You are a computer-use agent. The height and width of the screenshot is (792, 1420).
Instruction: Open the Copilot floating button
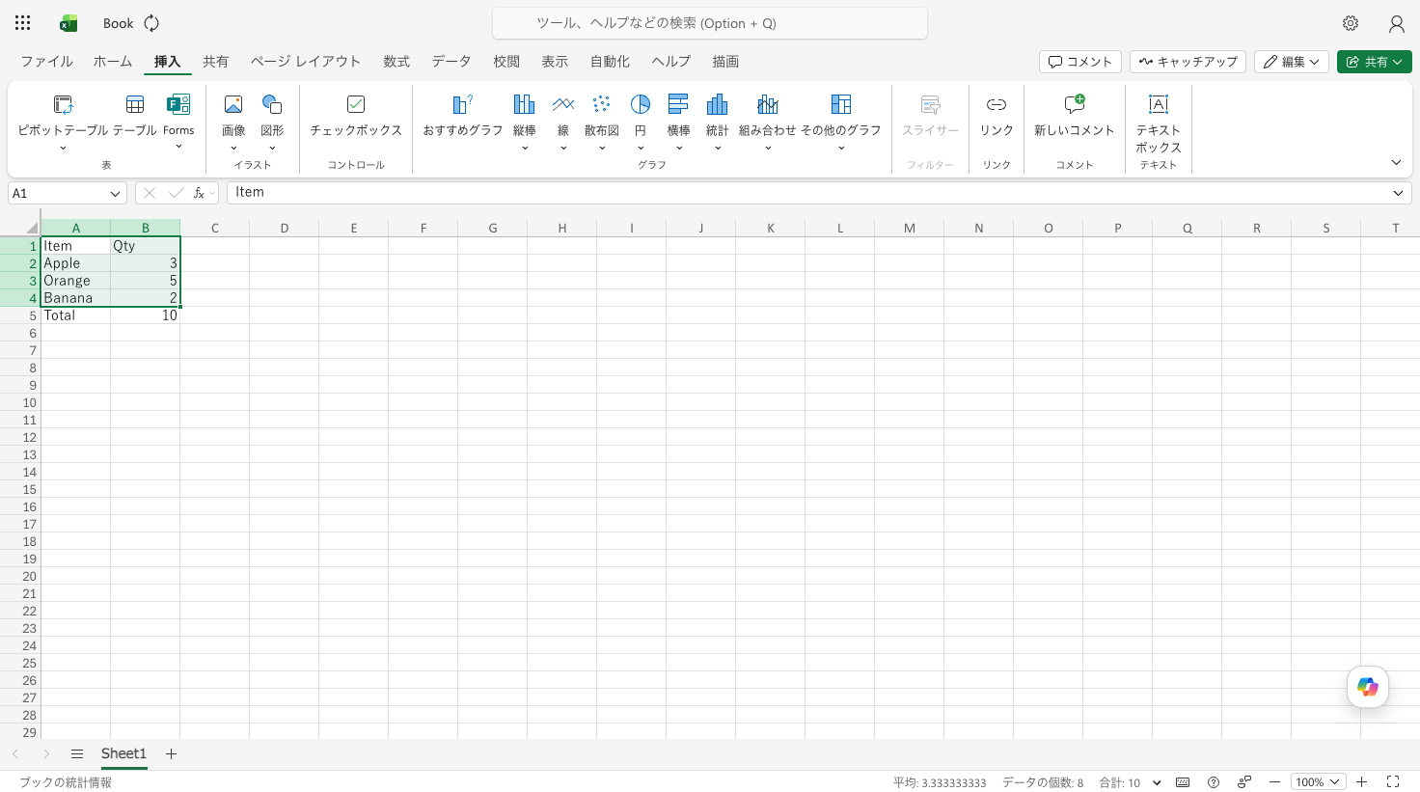(x=1368, y=687)
